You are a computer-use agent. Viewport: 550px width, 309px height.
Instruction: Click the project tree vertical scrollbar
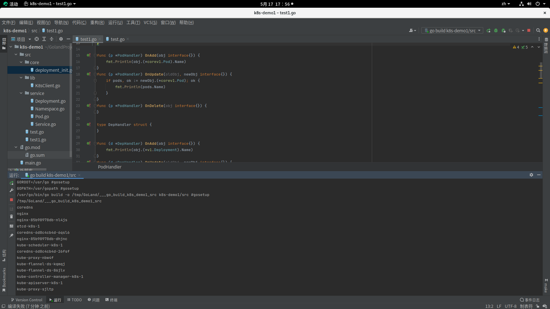tap(71, 100)
